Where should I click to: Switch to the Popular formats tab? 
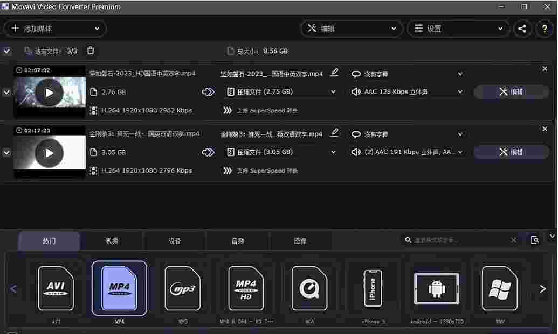(49, 241)
